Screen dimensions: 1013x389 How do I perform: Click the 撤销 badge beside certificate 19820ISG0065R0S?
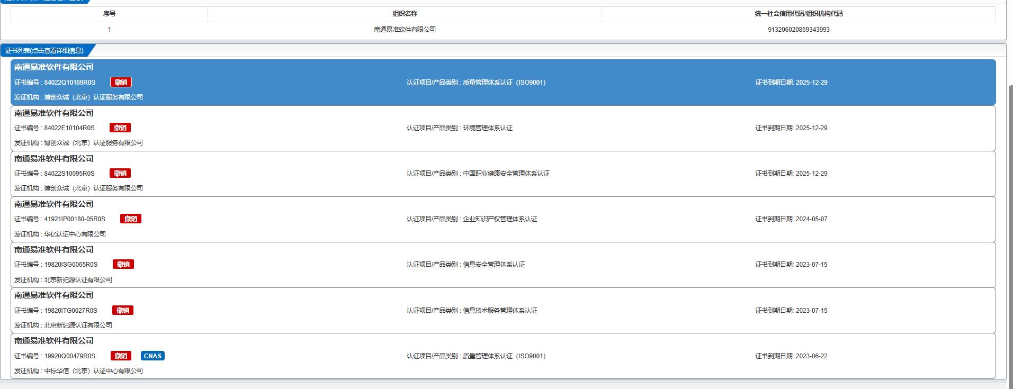[x=123, y=264]
